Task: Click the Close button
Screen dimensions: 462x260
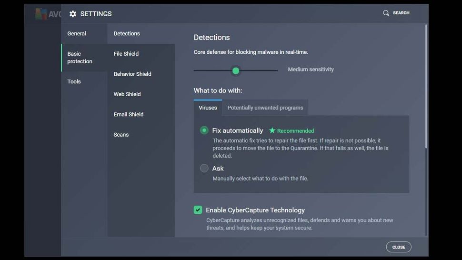Action: point(399,247)
